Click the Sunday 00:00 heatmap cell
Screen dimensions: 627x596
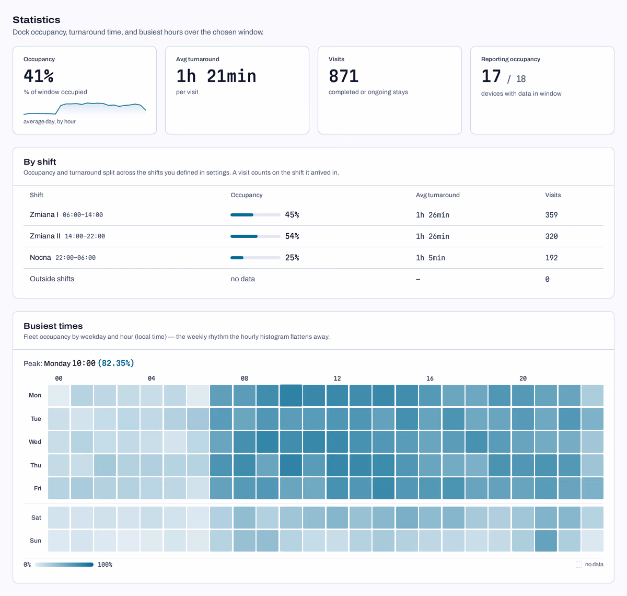59,541
